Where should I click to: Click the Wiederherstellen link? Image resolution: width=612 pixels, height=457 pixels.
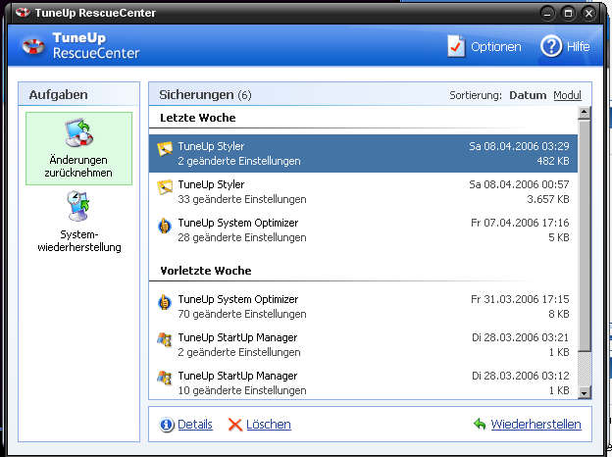pos(535,425)
